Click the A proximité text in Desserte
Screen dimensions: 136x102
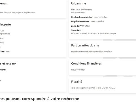[5, 34]
